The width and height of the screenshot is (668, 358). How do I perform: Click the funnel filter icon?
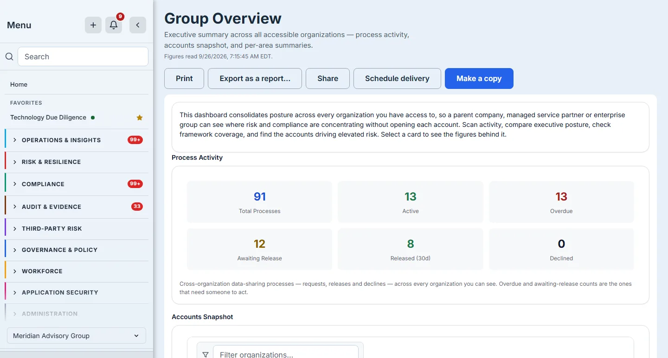(206, 355)
